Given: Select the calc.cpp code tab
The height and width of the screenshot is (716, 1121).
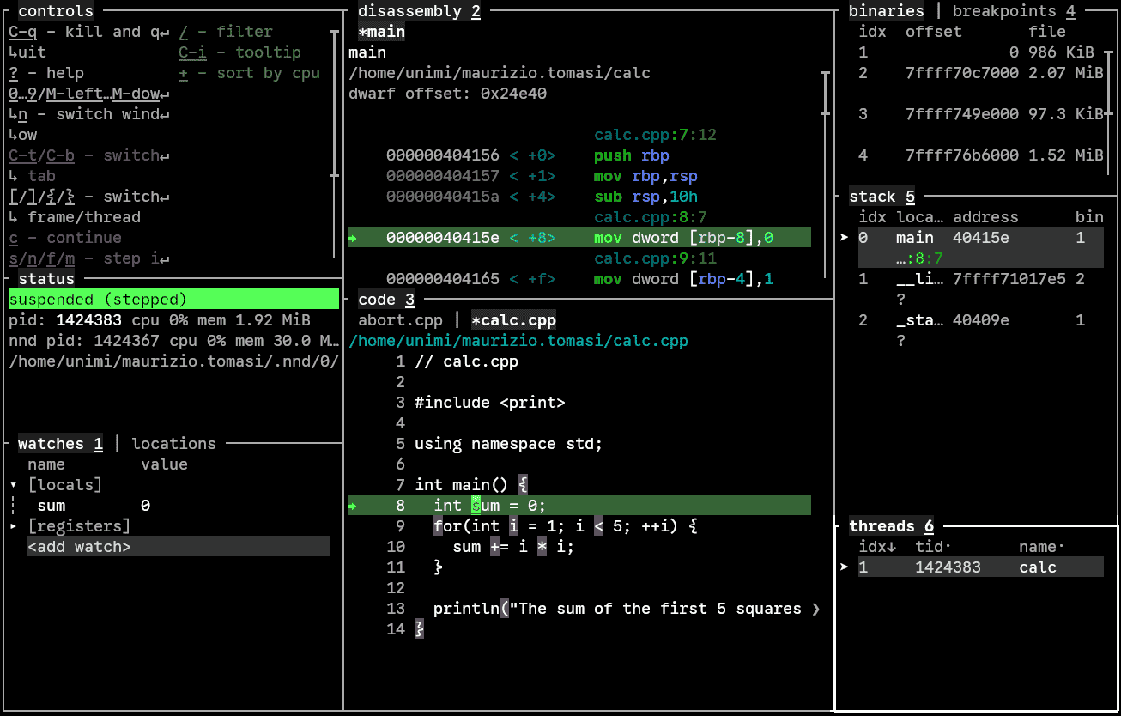Looking at the screenshot, I should (513, 320).
